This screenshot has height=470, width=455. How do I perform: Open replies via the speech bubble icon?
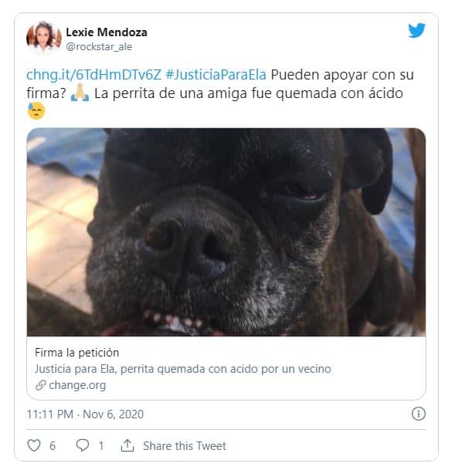(83, 445)
